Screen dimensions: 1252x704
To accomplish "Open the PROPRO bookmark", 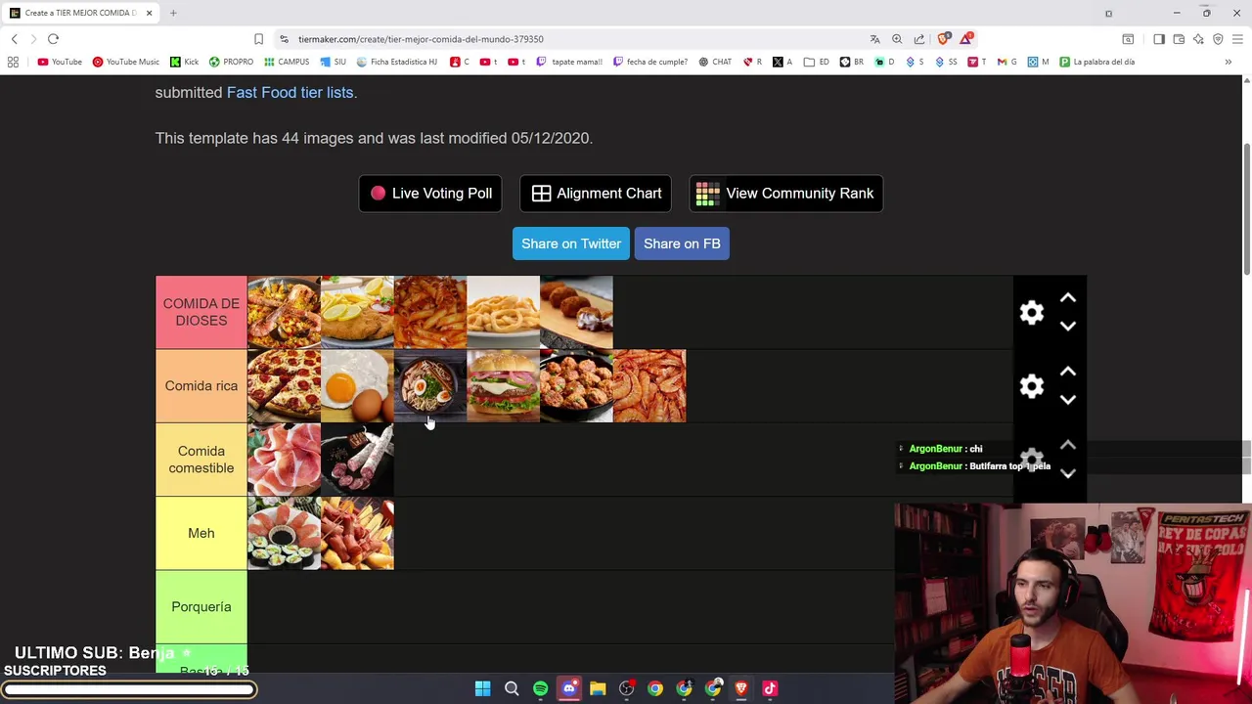I will click(231, 62).
